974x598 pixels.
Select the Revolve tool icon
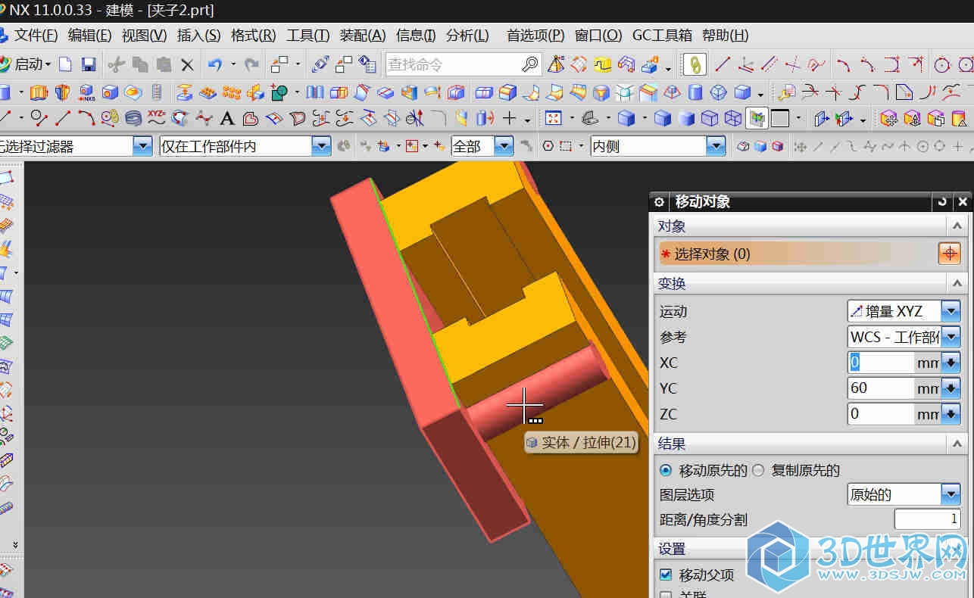pyautogui.click(x=63, y=93)
